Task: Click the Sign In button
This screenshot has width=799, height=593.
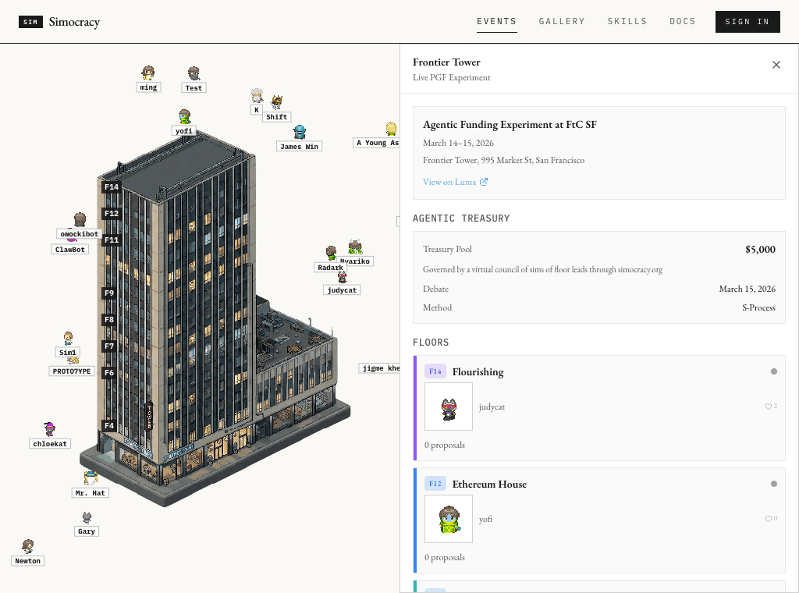Action: (x=748, y=22)
